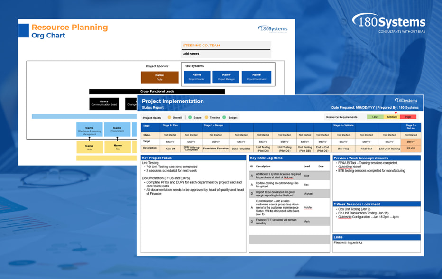The image size is (442, 279).
Task: Select the Scope health indicator dot
Action: coord(190,117)
